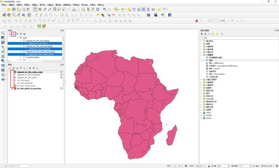Viewport: 279px width, 168px height.
Task: Enable the ne_10m_railroads layer checkbox
Action: 12,83
